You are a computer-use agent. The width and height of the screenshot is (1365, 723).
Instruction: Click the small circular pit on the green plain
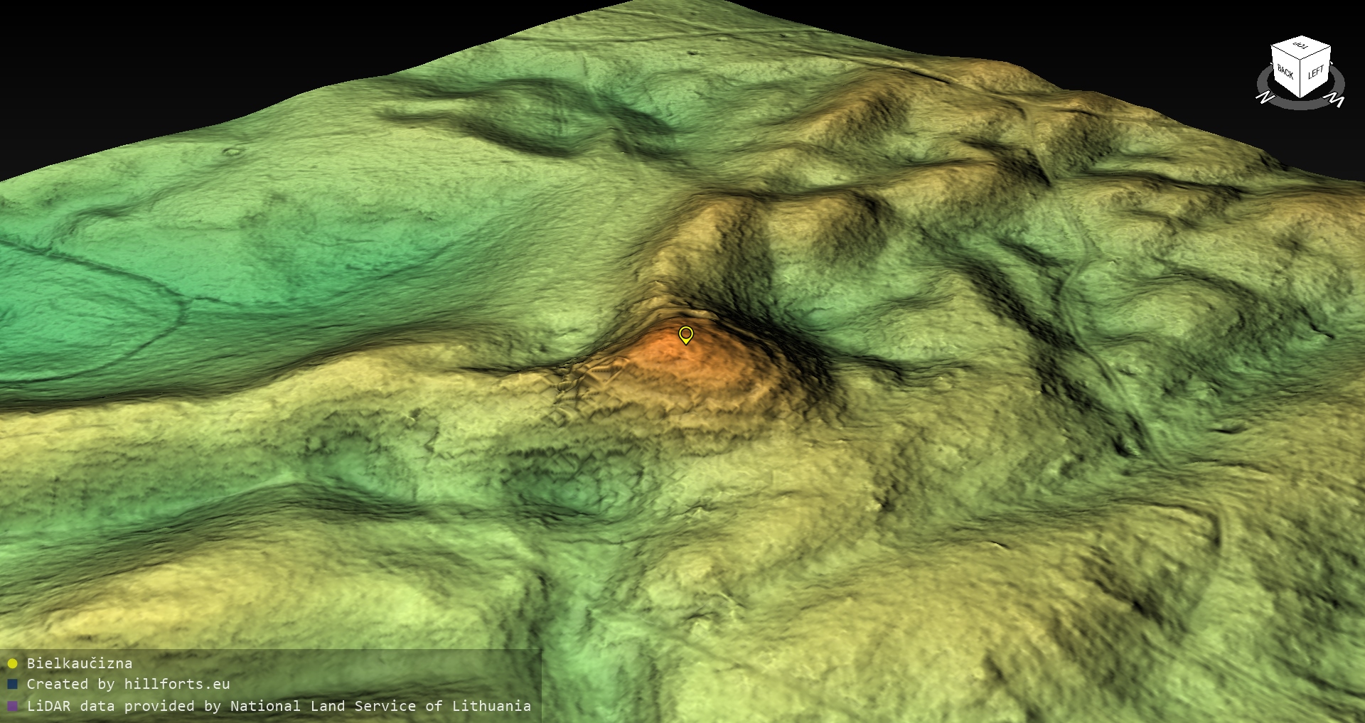click(232, 151)
